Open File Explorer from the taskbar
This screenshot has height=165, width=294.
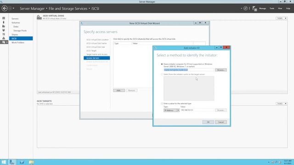[31, 162]
